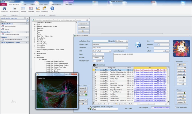Open the Format CD/MP3 dropdown
The image size is (192, 114).
coord(103,58)
